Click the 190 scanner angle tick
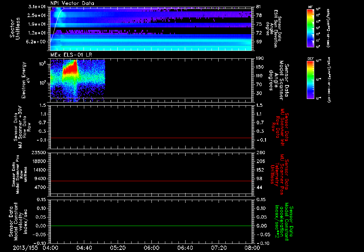This screenshot has width=364, height=252. pos(260,58)
